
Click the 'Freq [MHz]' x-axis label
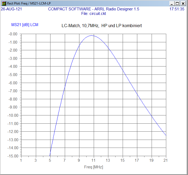coord(93,167)
